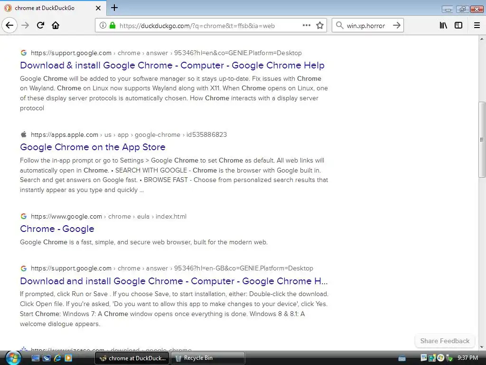Bookmark this page with the star icon
Screen dimensions: 486x365
tap(320, 26)
